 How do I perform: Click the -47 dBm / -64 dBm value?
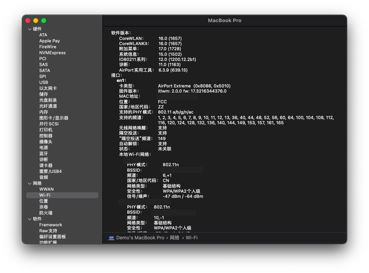point(183,197)
